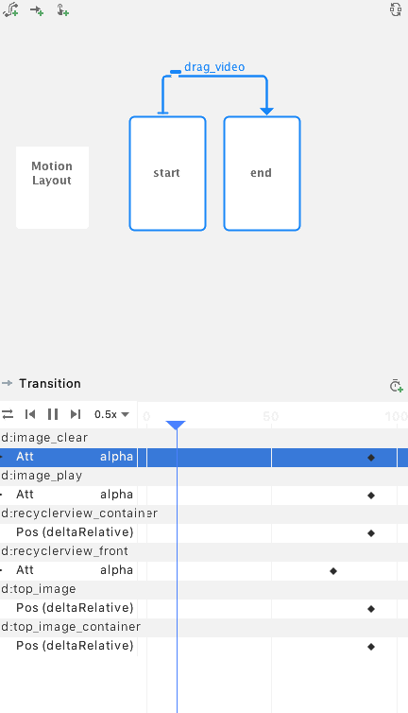Select the d:top_image_container row

(x=204, y=627)
